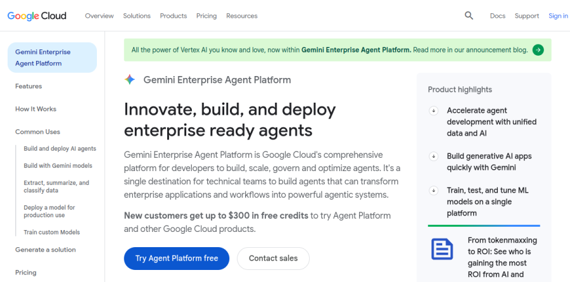Viewport: 570px width, 282px height.
Task: Click Try Agent Platform free button
Action: pos(177,259)
